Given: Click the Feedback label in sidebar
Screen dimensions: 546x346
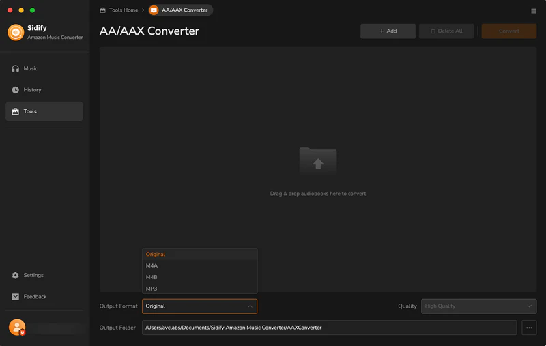Looking at the screenshot, I should (35, 297).
